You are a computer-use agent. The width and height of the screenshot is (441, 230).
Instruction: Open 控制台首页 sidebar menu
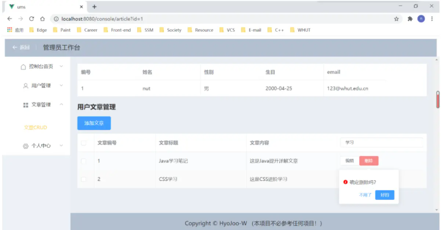pos(37,66)
